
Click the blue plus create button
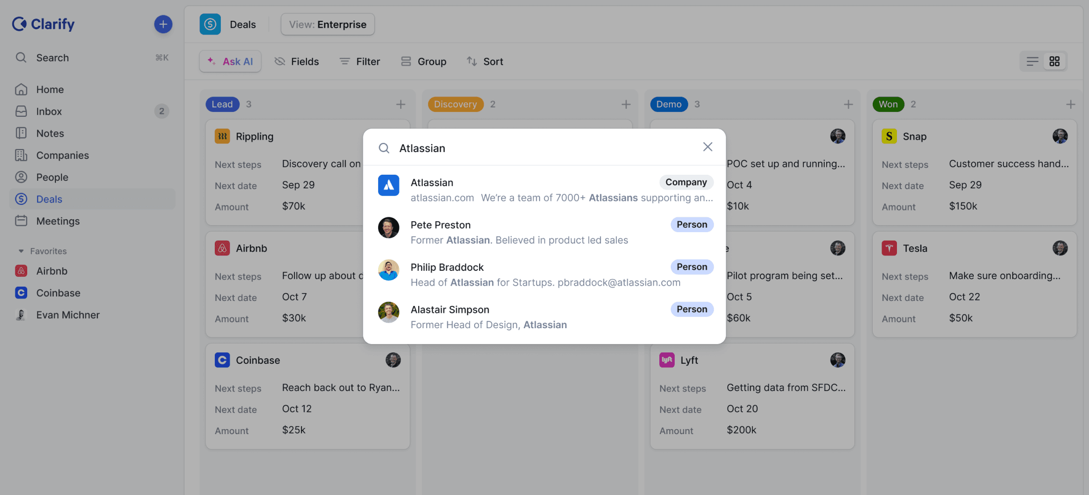(163, 24)
